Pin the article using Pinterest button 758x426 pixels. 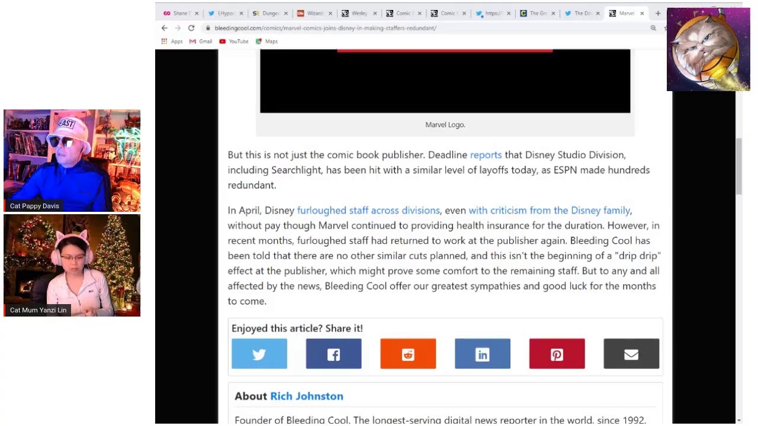point(557,354)
